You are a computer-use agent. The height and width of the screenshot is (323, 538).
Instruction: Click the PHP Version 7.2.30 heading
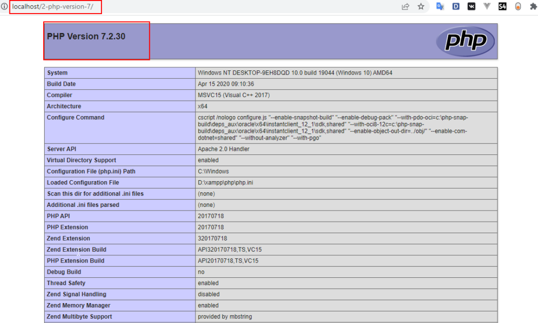pyautogui.click(x=86, y=37)
